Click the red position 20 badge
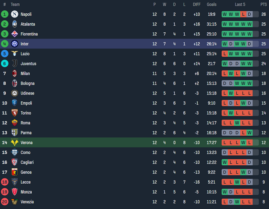The height and width of the screenshot is (209, 269). tap(4, 202)
